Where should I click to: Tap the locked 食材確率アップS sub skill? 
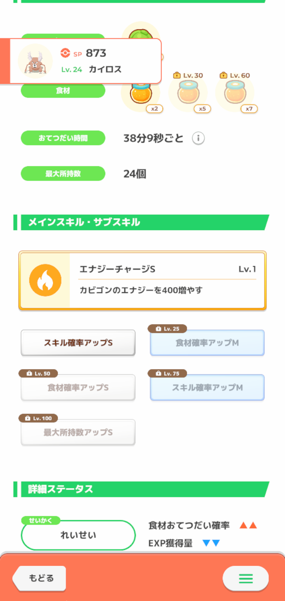78,387
